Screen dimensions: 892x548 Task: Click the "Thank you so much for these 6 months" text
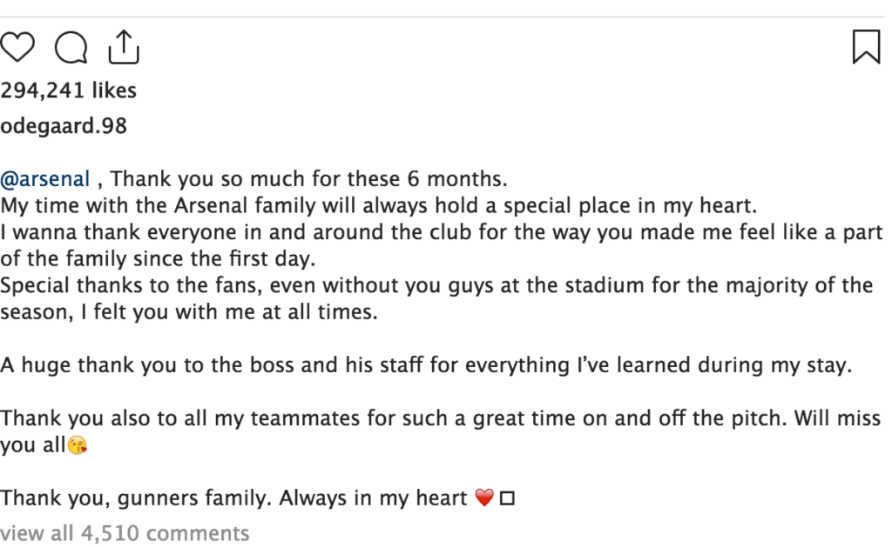[308, 180]
